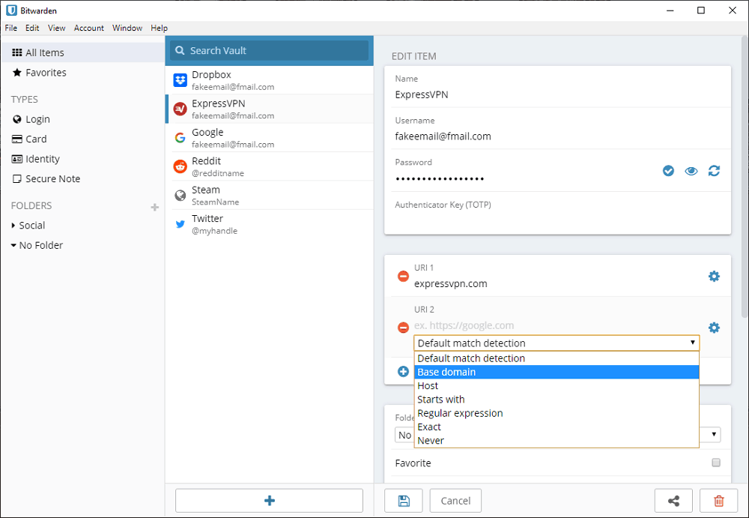Click the URI 1 expressvpn.com field

click(557, 283)
